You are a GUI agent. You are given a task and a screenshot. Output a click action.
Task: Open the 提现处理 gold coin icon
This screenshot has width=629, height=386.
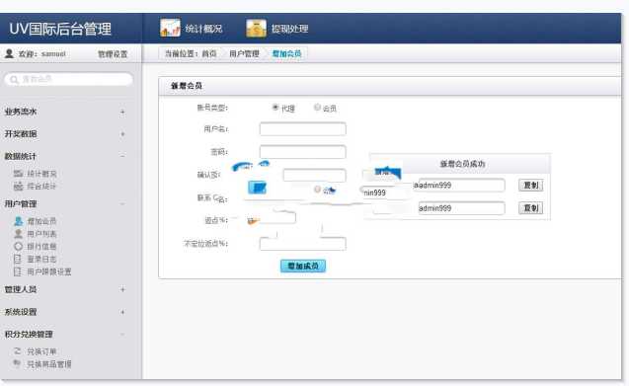pos(256,28)
